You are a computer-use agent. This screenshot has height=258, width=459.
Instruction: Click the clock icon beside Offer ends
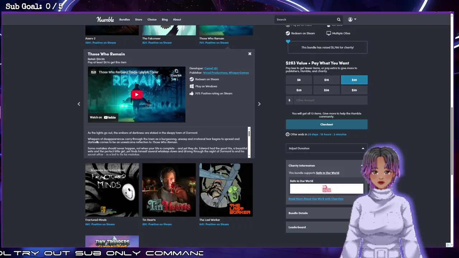288,134
